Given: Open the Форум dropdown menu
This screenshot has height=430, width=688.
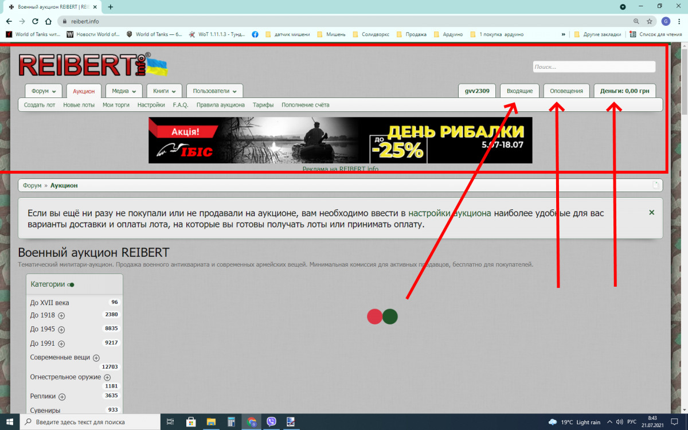Looking at the screenshot, I should 44,91.
